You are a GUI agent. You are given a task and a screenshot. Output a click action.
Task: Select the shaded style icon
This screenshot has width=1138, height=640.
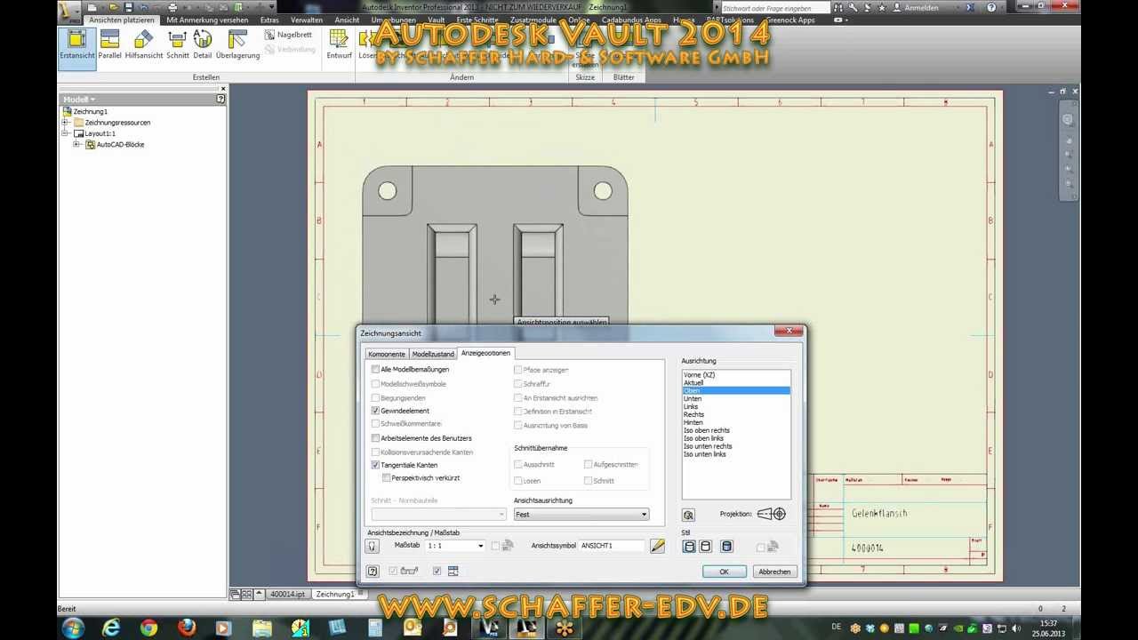pyautogui.click(x=726, y=547)
